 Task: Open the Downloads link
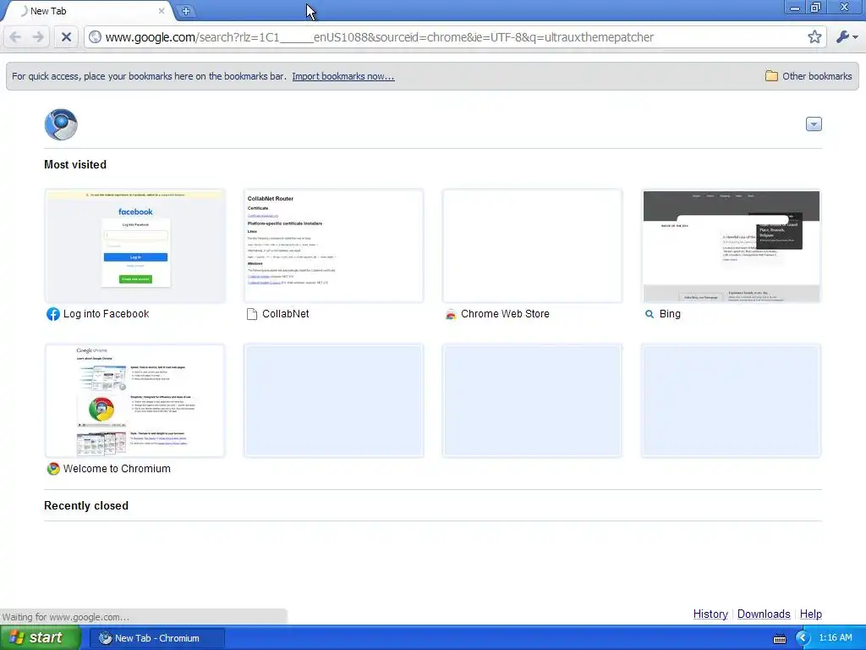tap(764, 614)
